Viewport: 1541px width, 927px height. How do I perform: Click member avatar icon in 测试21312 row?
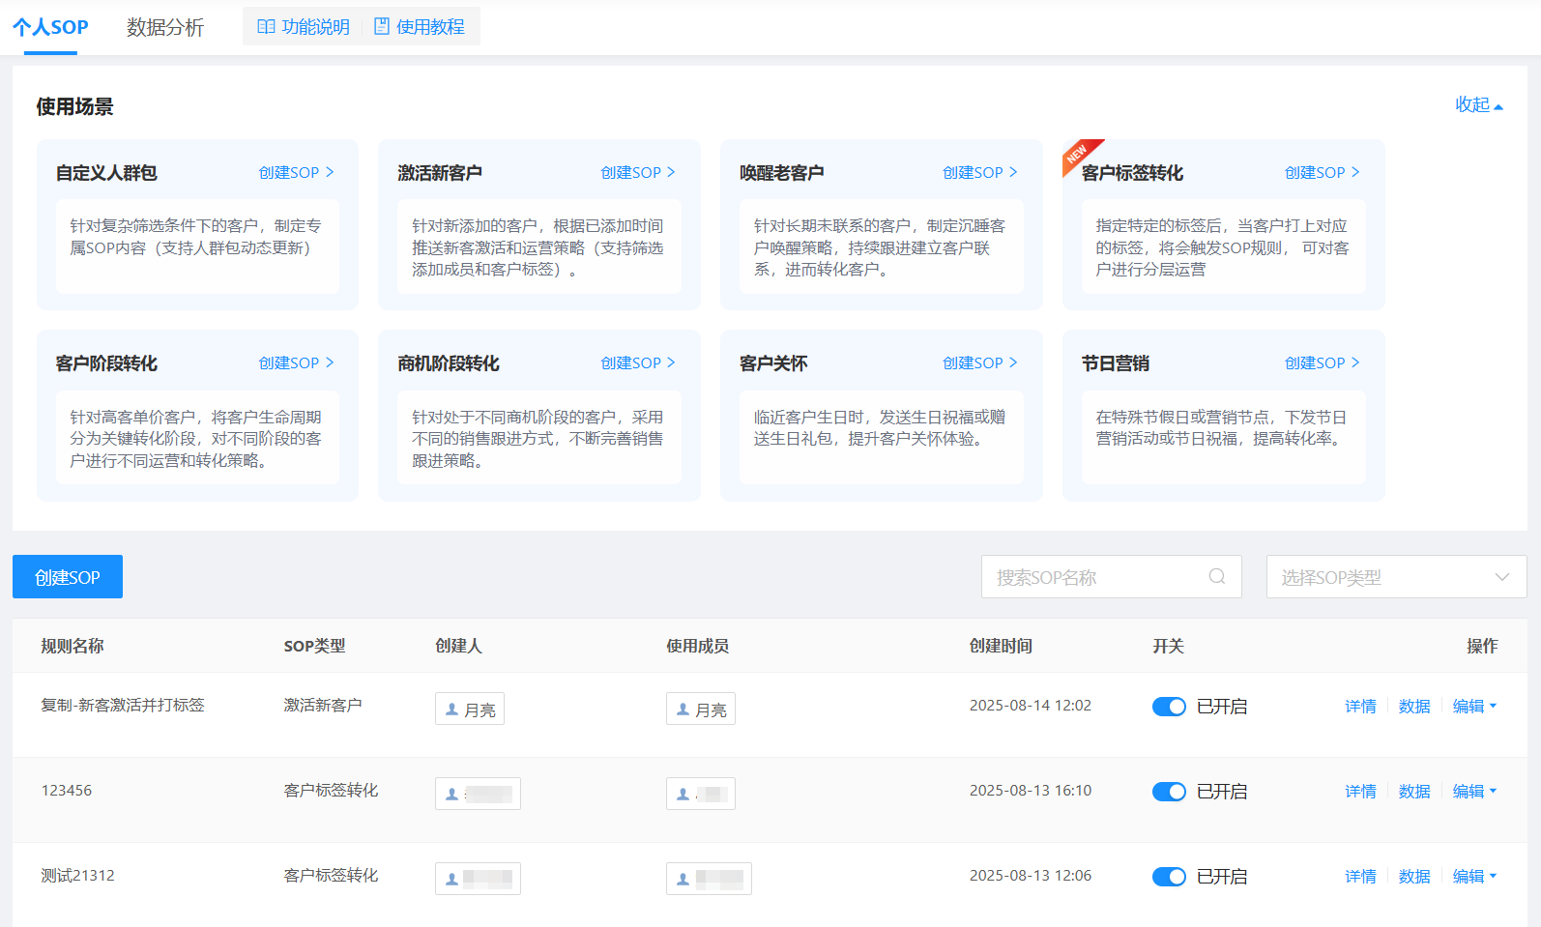(x=683, y=880)
